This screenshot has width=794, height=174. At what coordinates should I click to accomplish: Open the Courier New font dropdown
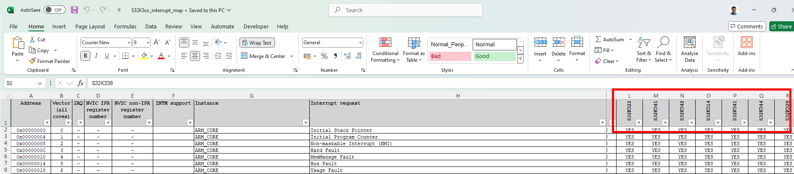[x=128, y=43]
